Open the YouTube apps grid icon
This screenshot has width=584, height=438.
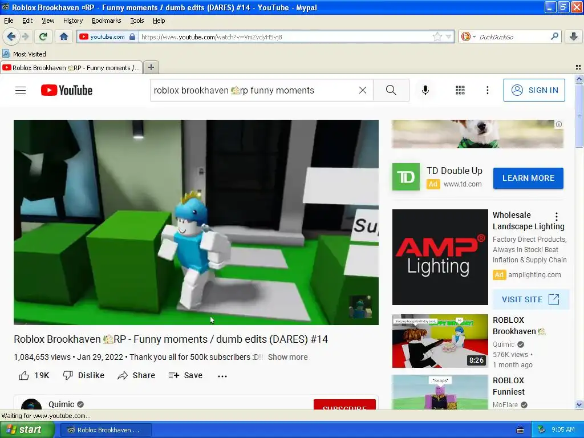[460, 90]
